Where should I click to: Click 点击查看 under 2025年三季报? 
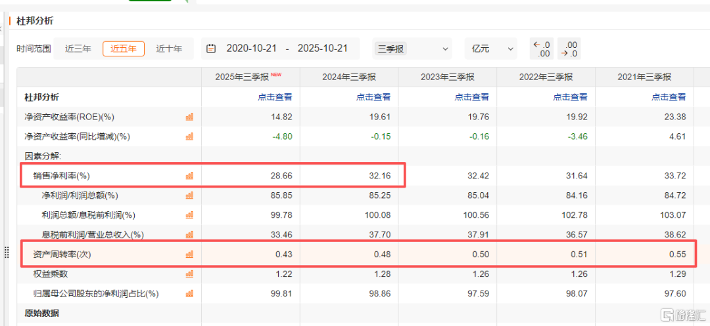coord(275,97)
